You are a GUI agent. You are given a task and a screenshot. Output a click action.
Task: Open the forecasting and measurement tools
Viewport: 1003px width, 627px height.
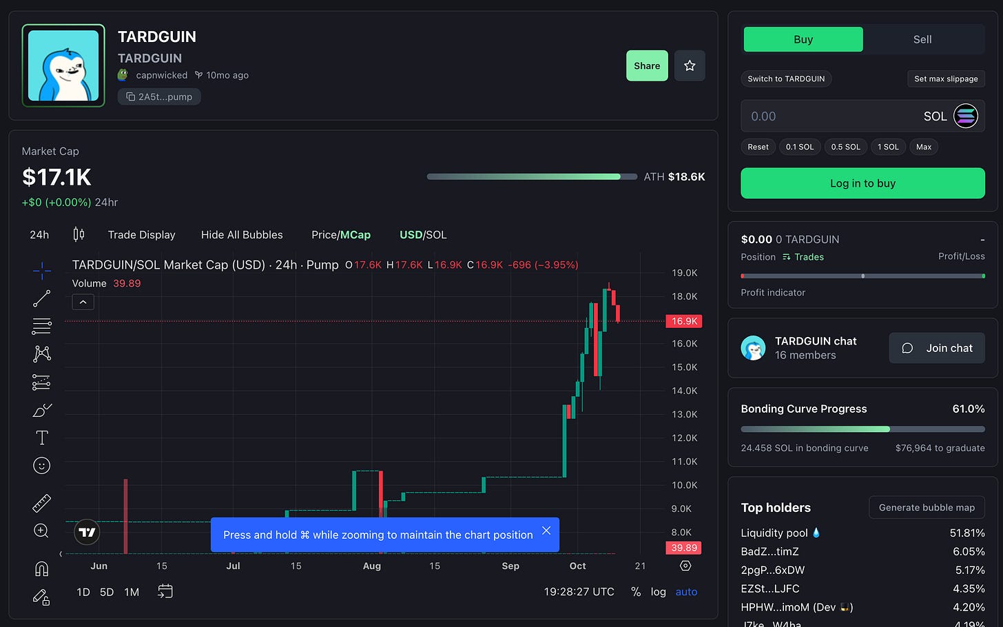pyautogui.click(x=42, y=382)
